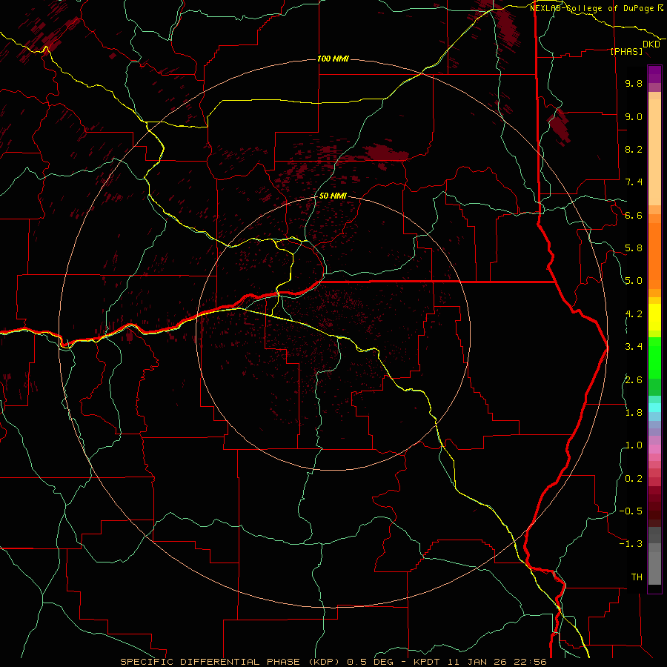This screenshot has height=667, width=667.
Task: Click the 9.8 value on the color scale
Action: 634,83
